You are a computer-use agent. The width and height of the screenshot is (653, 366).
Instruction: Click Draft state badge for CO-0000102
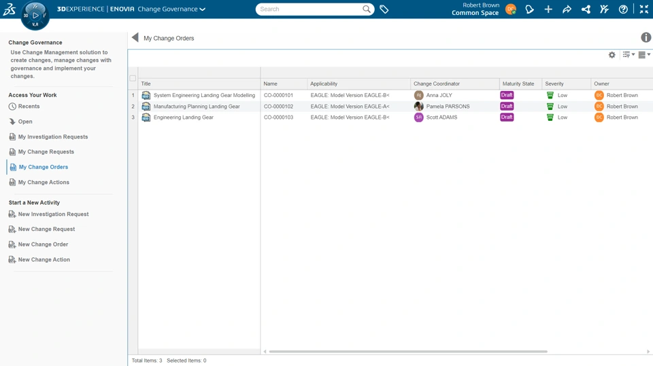pyautogui.click(x=507, y=107)
